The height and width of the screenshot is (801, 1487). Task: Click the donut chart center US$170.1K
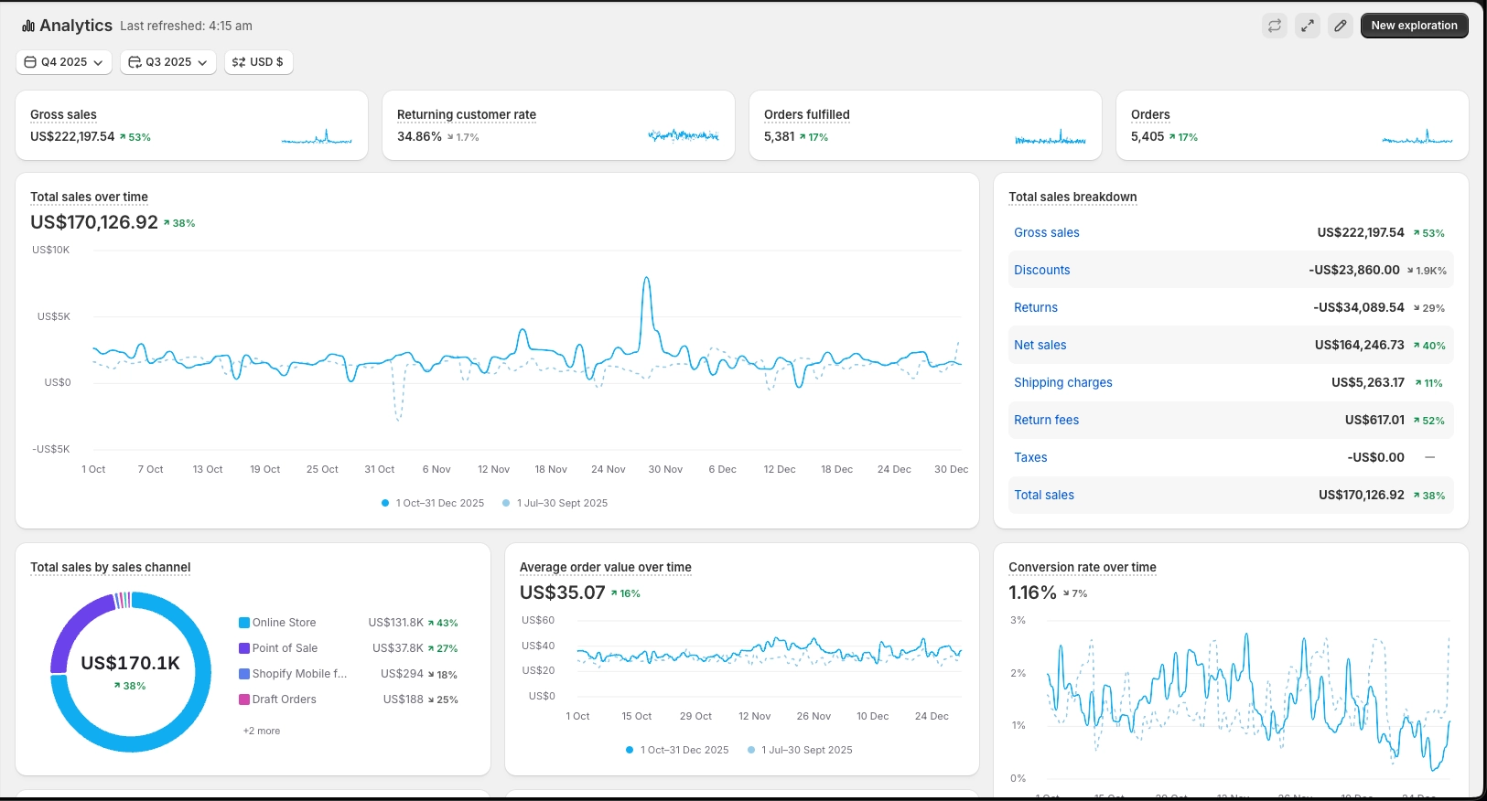(130, 663)
